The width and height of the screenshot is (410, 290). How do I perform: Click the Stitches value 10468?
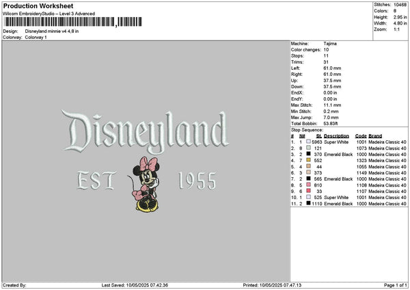click(400, 5)
